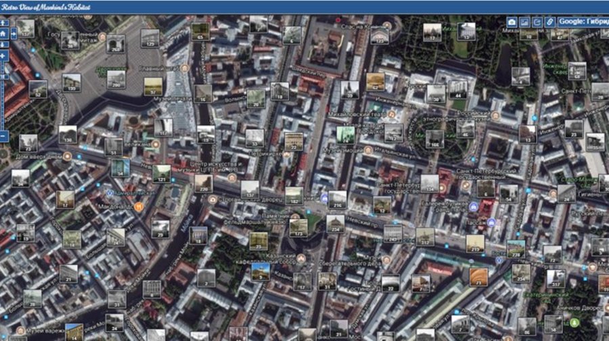Pan the map up with the arrow button
609x341 pixels.
3,23
